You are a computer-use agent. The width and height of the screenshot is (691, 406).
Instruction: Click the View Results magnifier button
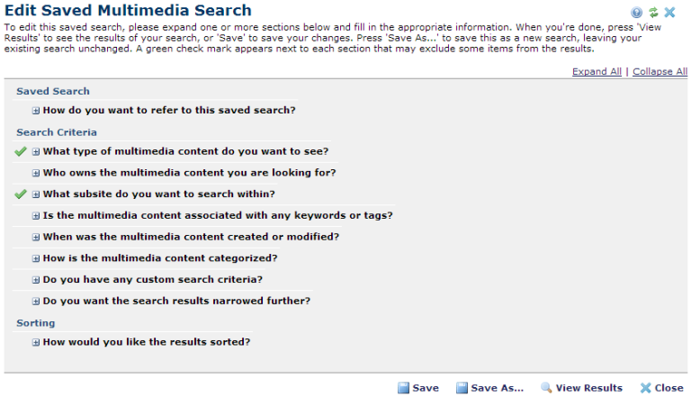[581, 388]
